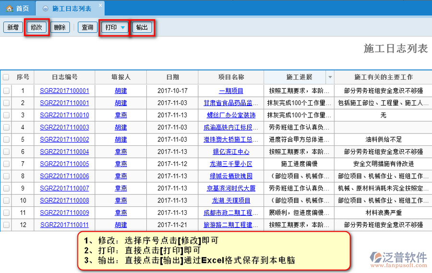Expand the 打印 dropdown arrow
432x273 pixels.
(123, 28)
